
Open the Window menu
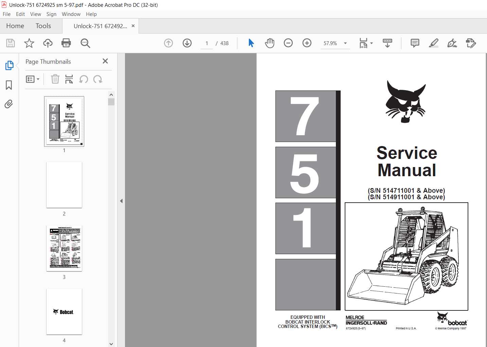(71, 14)
